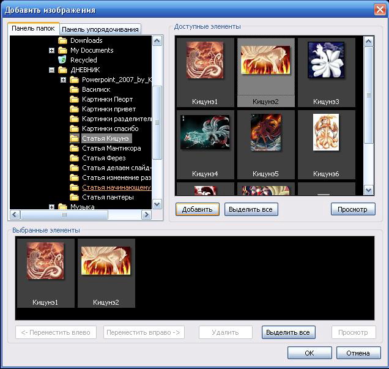Click the Статья пантеры folder icon
Image resolution: width=389 pixels, height=369 pixels.
click(74, 197)
